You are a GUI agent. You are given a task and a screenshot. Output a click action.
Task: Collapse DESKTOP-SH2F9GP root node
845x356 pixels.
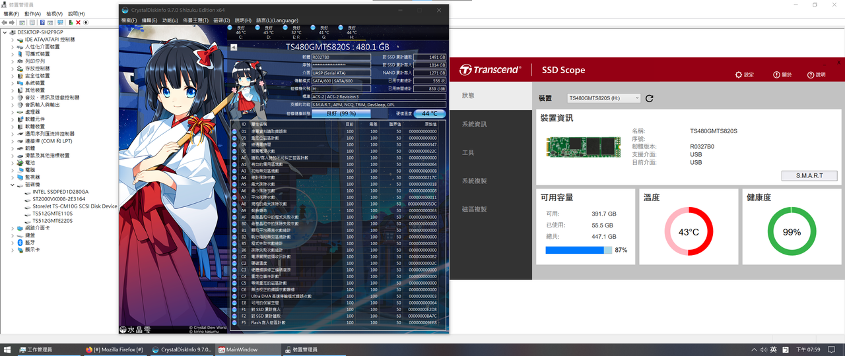[5, 32]
